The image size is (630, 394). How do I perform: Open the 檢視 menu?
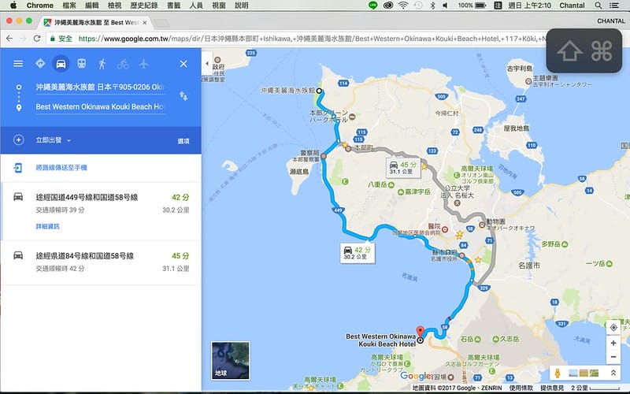[114, 6]
